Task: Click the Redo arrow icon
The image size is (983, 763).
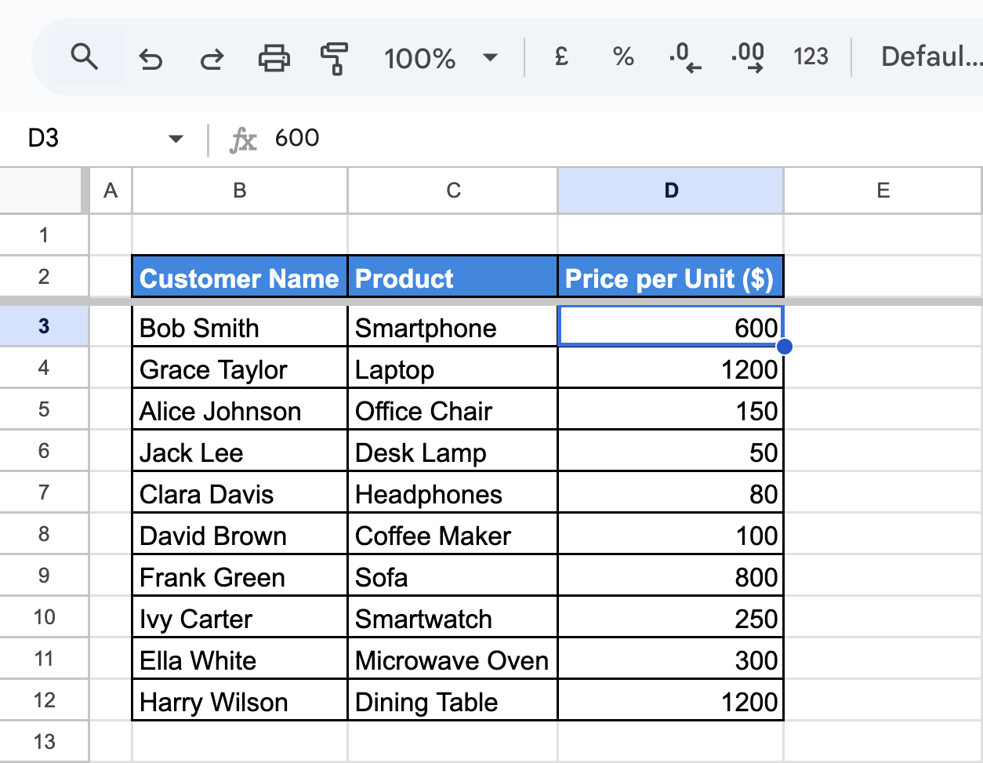Action: click(x=211, y=59)
